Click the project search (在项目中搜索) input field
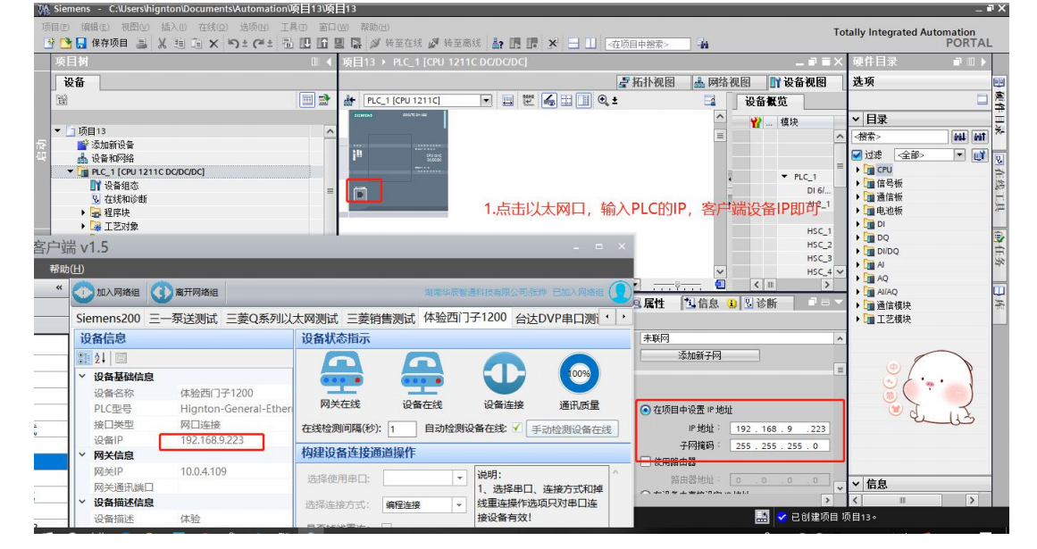Image resolution: width=1037 pixels, height=549 pixels. click(x=648, y=44)
